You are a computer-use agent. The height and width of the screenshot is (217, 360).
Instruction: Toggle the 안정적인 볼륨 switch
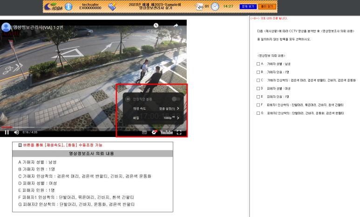(x=176, y=99)
